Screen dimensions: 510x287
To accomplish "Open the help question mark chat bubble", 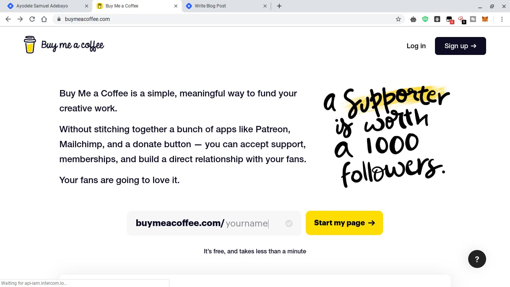I will point(477,259).
